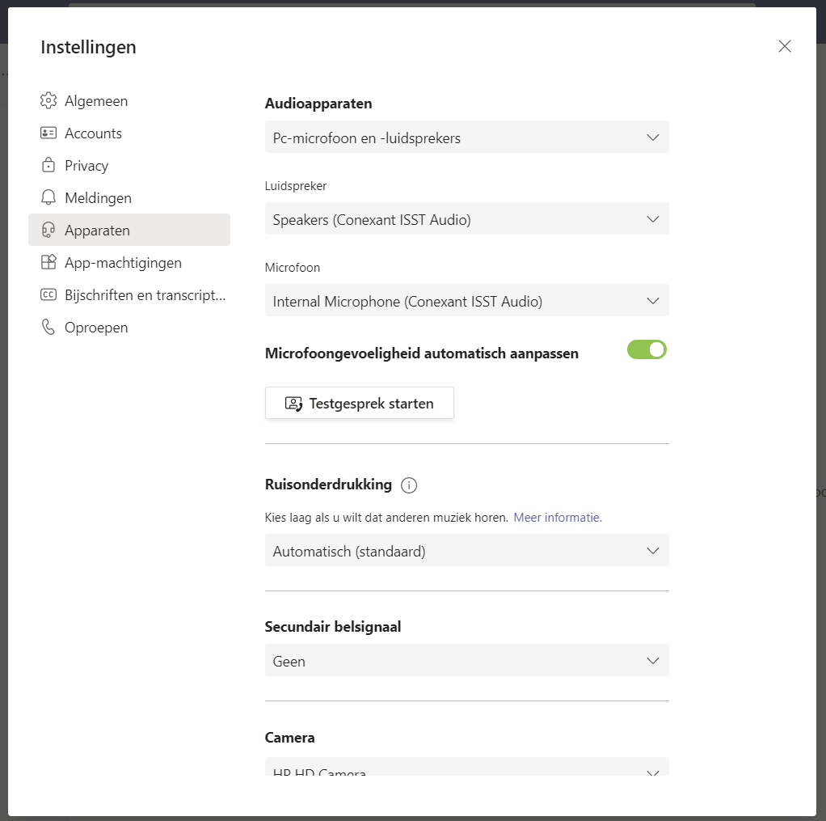Image resolution: width=826 pixels, height=821 pixels.
Task: Click the text 'Kies laag als u wilt dat anderen muziek horen.'
Action: click(x=386, y=518)
